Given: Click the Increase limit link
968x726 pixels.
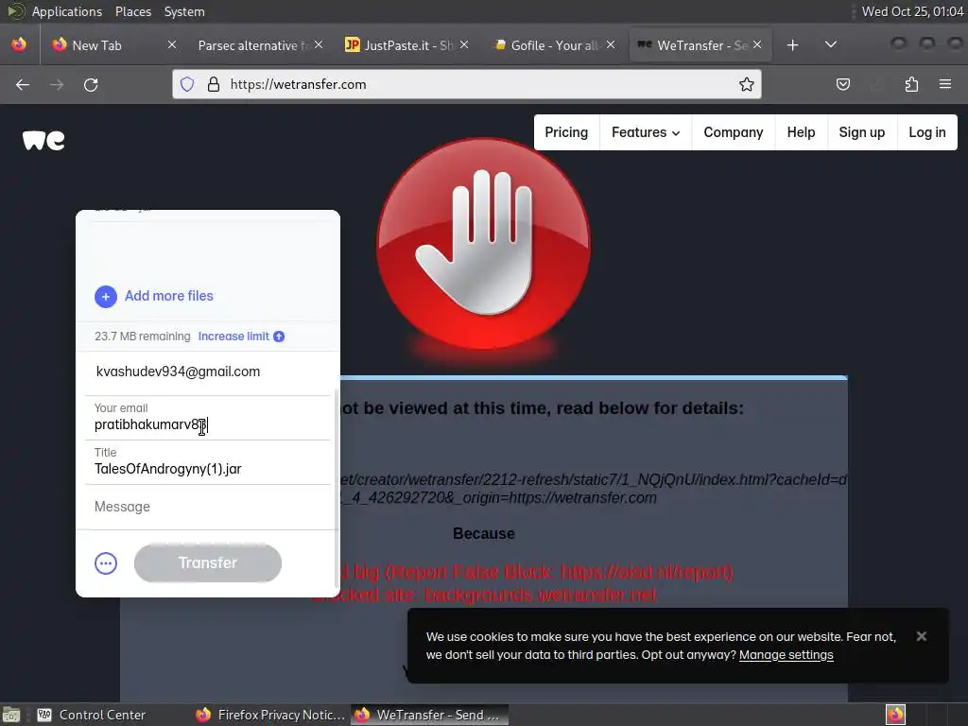Looking at the screenshot, I should click(x=234, y=337).
